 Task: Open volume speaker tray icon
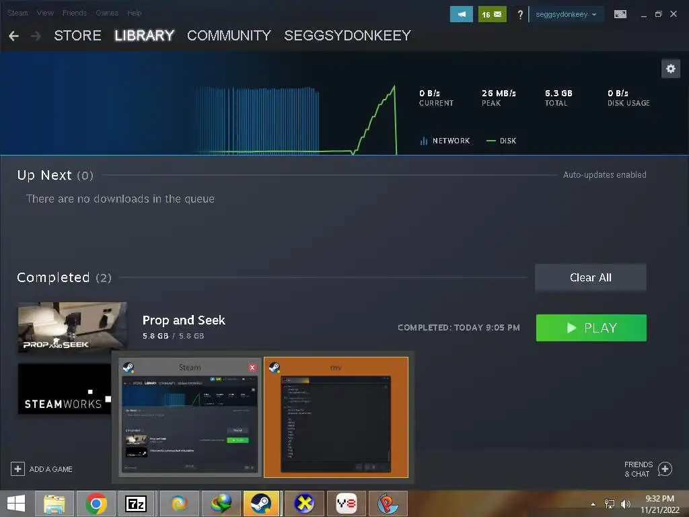(x=625, y=504)
